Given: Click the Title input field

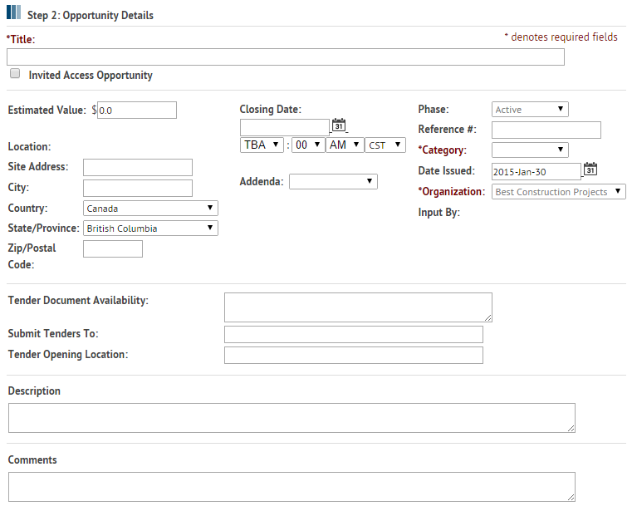Looking at the screenshot, I should pyautogui.click(x=285, y=57).
